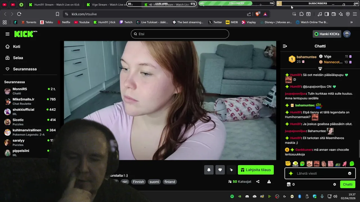The height and width of the screenshot is (202, 360).
Task: Click the Lahjoita tilaus button
Action: click(x=256, y=170)
